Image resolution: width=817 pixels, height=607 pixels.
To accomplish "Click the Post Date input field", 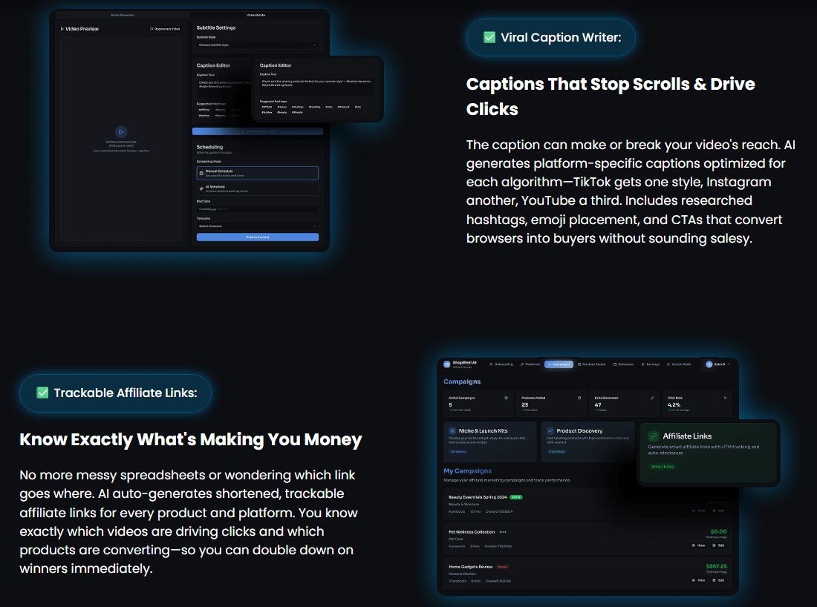I will [257, 209].
